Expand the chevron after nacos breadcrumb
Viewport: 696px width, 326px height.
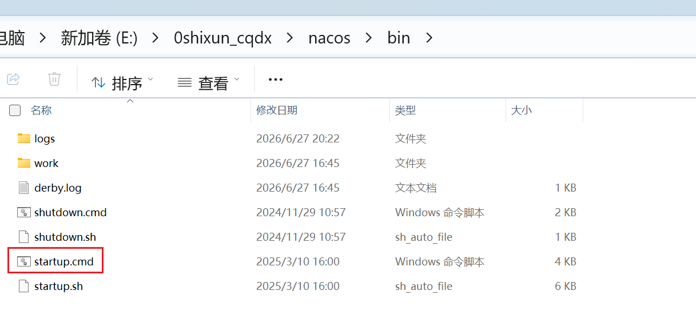point(369,38)
